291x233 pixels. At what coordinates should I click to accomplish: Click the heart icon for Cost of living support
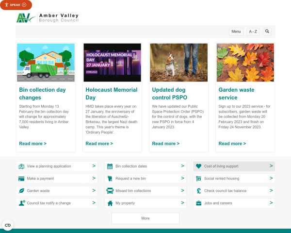(x=198, y=166)
